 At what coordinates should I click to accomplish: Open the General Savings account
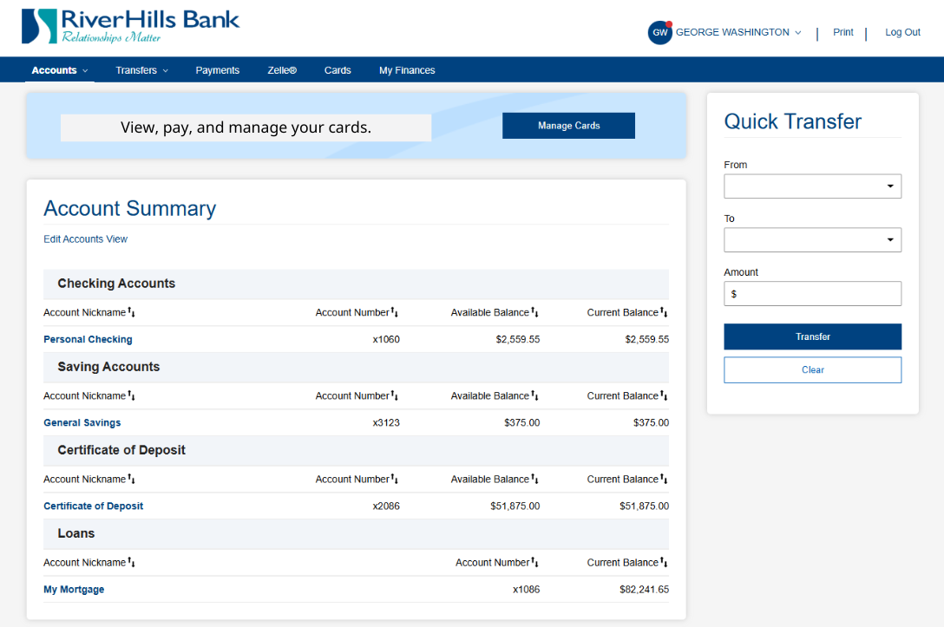[x=82, y=423]
